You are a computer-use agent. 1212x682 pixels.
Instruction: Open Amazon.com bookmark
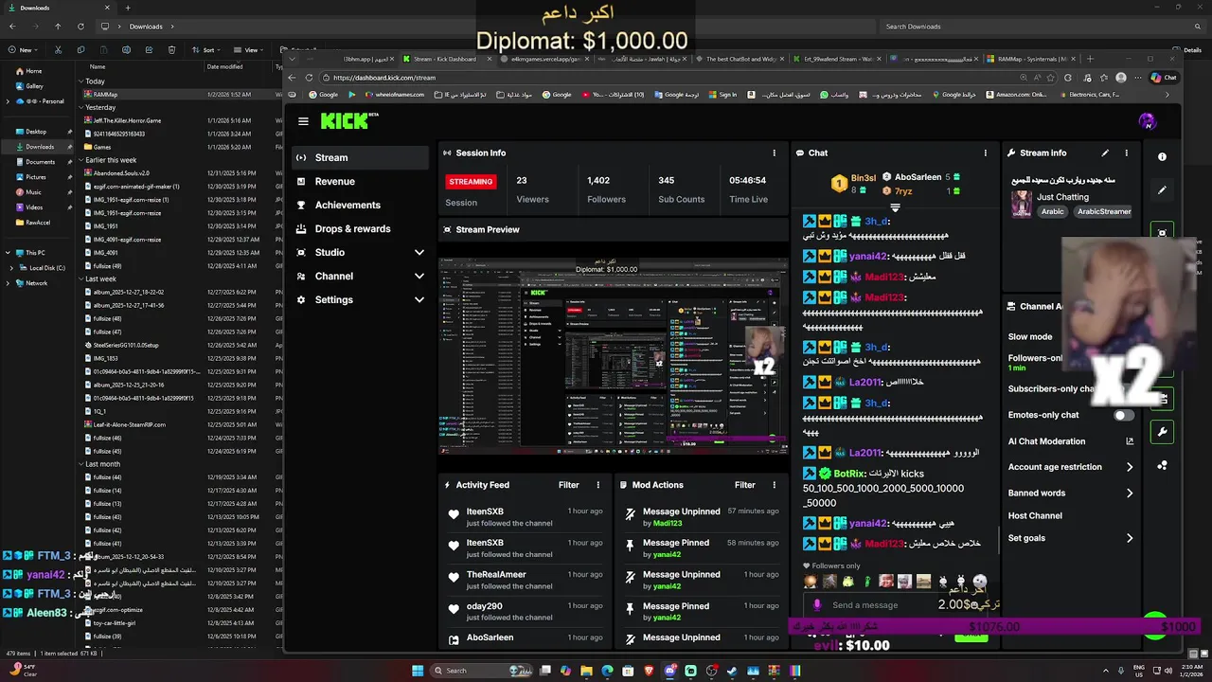(1017, 95)
